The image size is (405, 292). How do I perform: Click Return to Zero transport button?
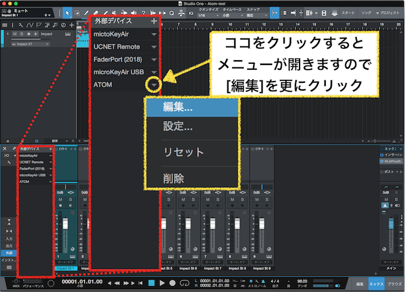pos(141,283)
